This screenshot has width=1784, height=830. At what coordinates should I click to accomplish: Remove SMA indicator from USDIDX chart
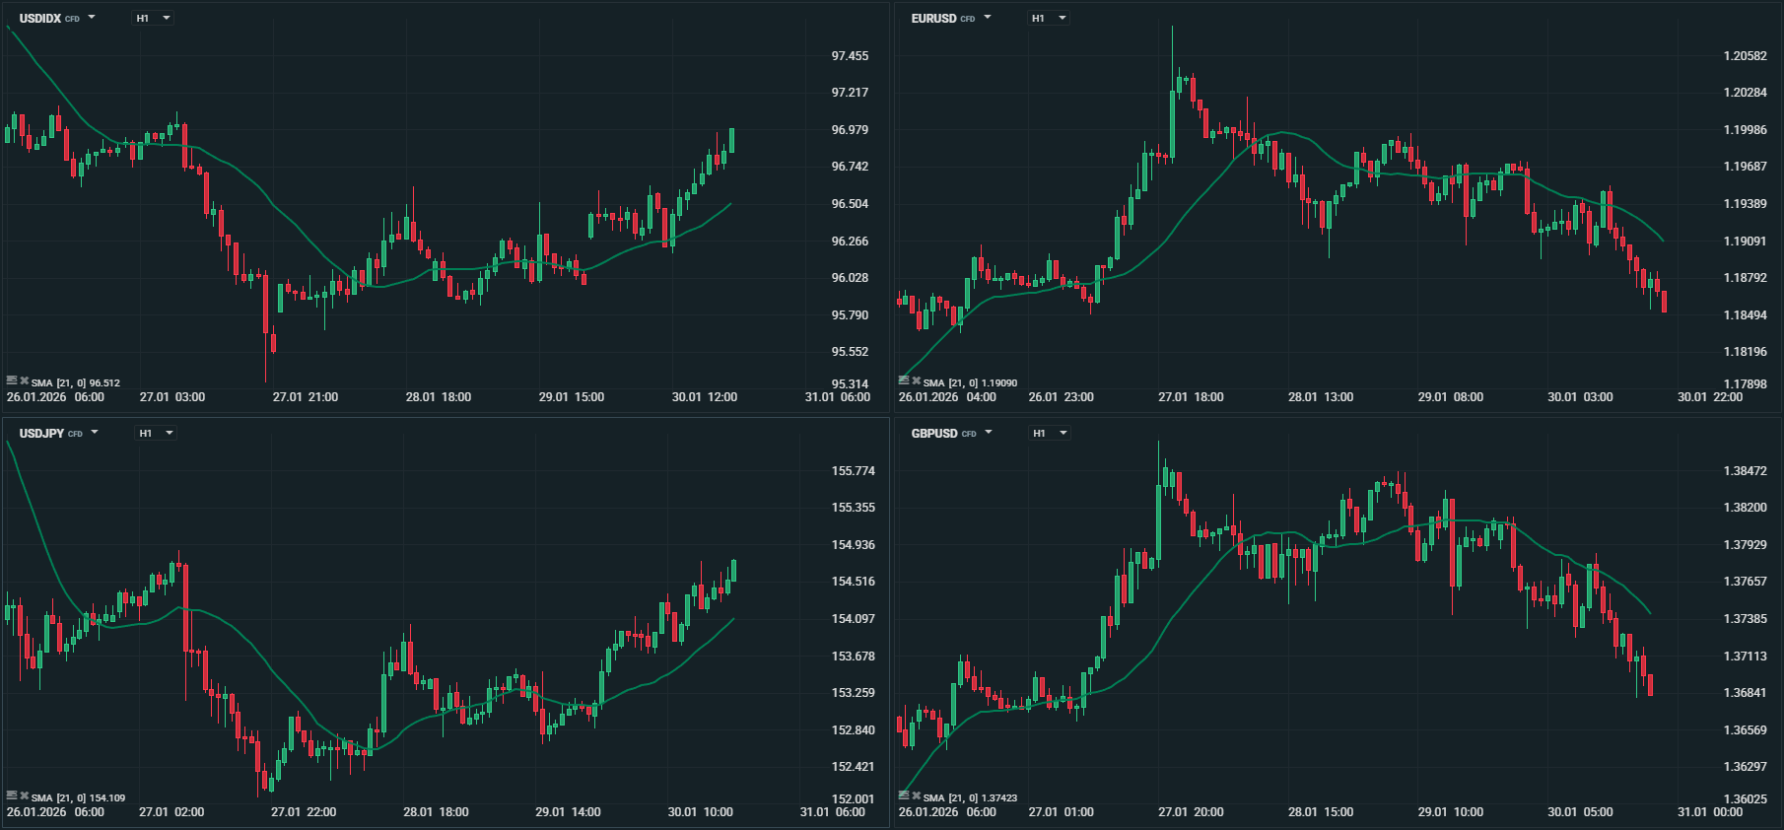click(24, 380)
